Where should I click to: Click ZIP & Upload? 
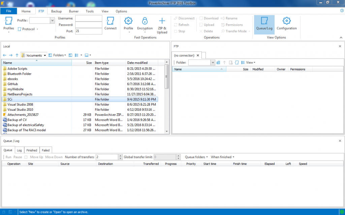pyautogui.click(x=162, y=25)
